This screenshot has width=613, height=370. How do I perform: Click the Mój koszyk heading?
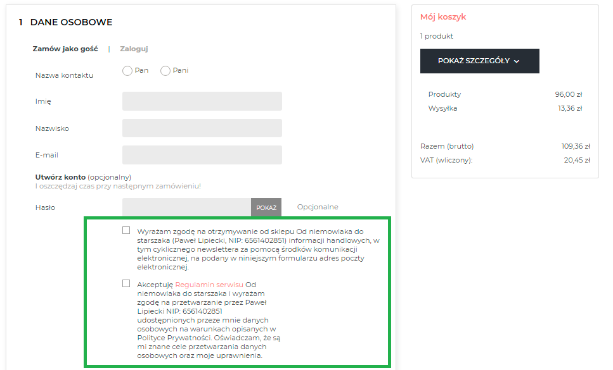(443, 17)
